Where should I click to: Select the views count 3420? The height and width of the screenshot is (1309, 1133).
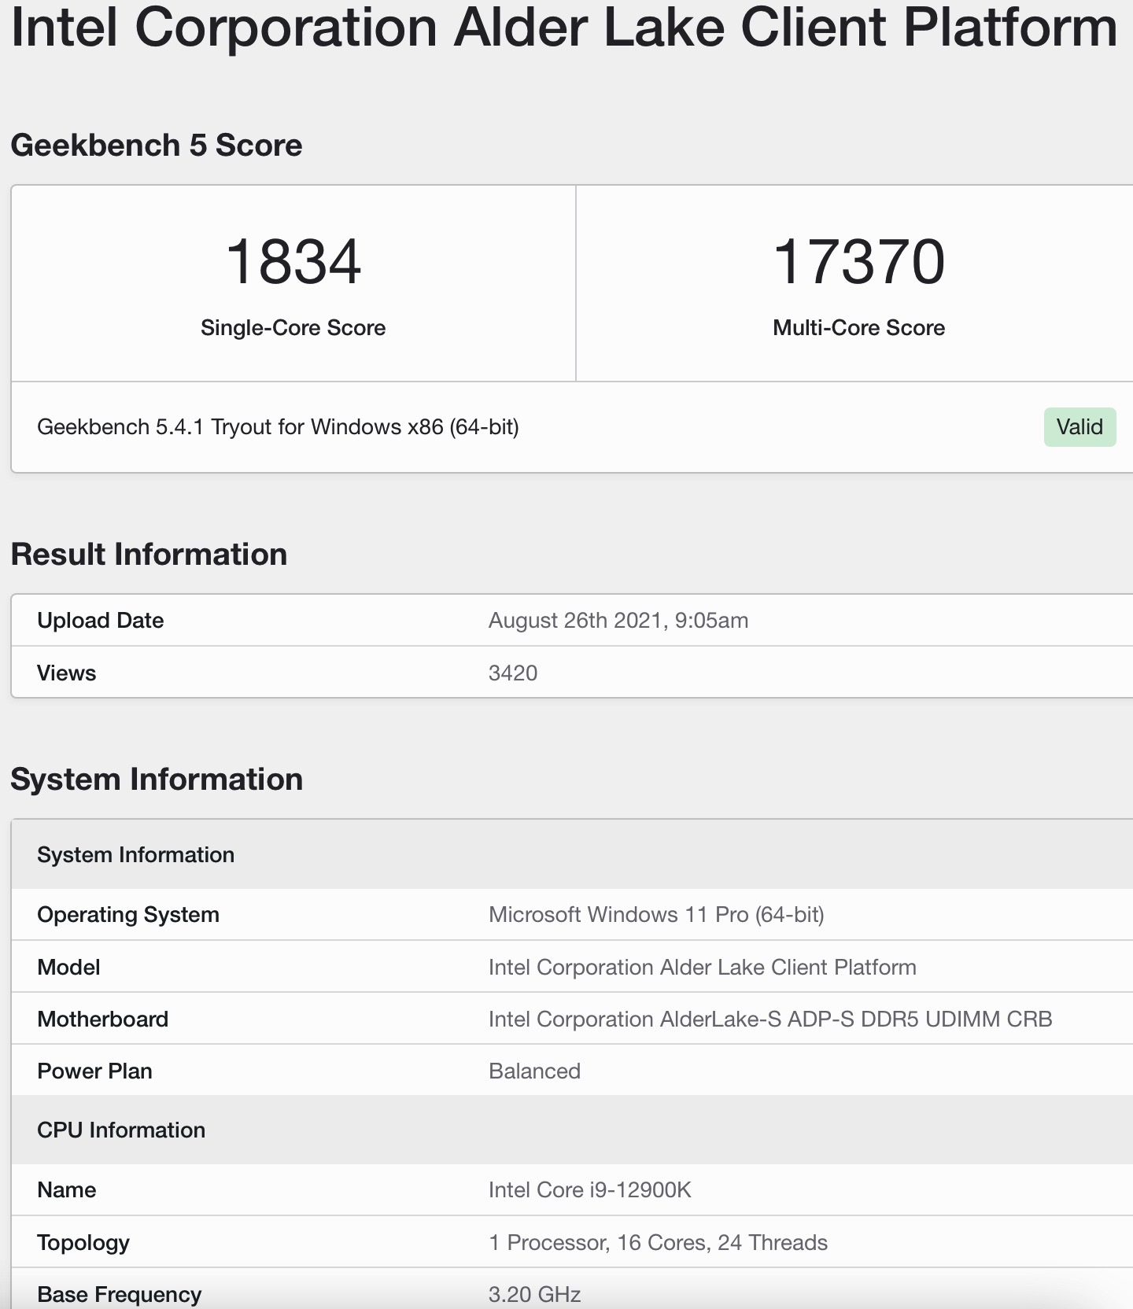tap(513, 673)
